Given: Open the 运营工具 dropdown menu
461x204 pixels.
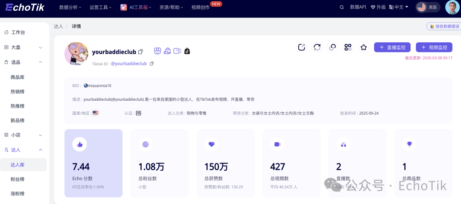Looking at the screenshot, I should click(101, 7).
